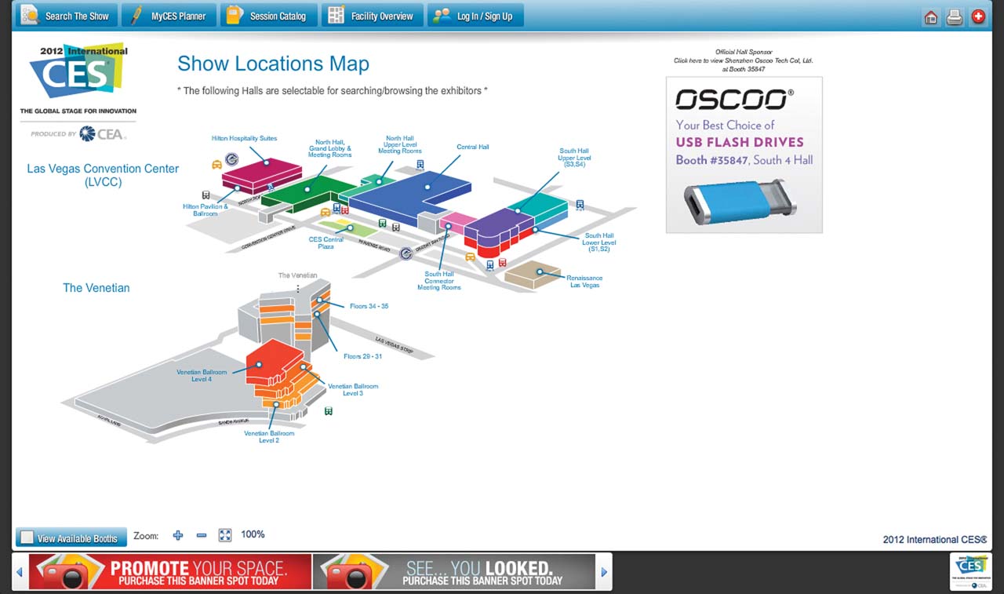1004x594 pixels.
Task: Click the green bus icon near Venetian Ballroom
Action: tap(328, 411)
